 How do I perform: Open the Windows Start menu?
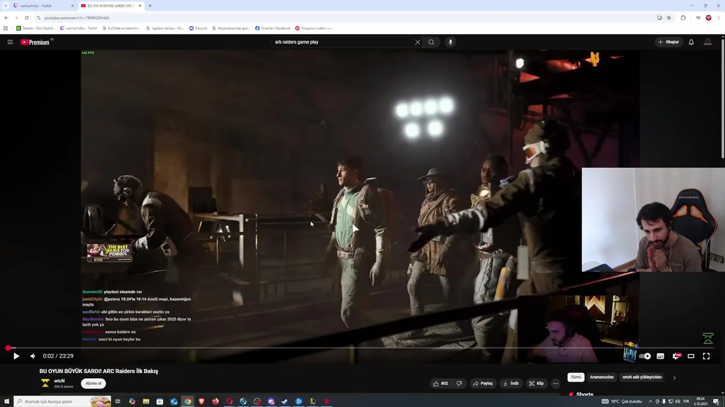[x=7, y=401]
